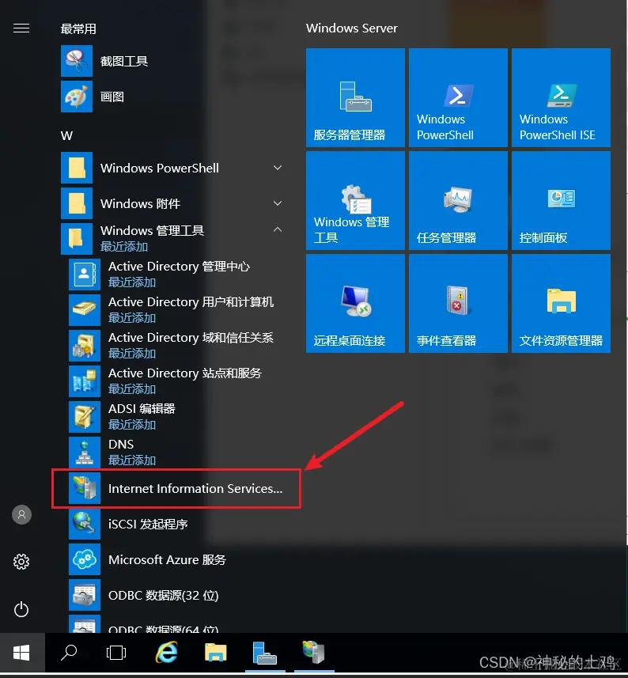Open the hamburger menu at top left
The image size is (628, 678).
coord(21,28)
